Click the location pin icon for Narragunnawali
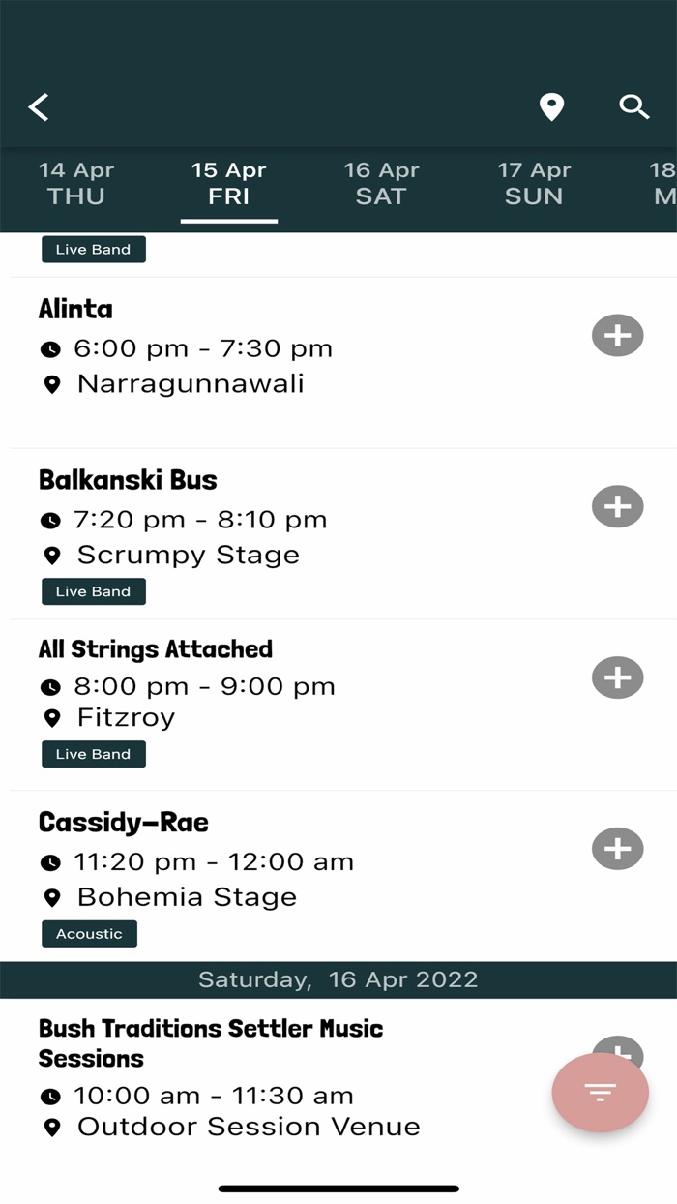The height and width of the screenshot is (1204, 677). click(51, 383)
